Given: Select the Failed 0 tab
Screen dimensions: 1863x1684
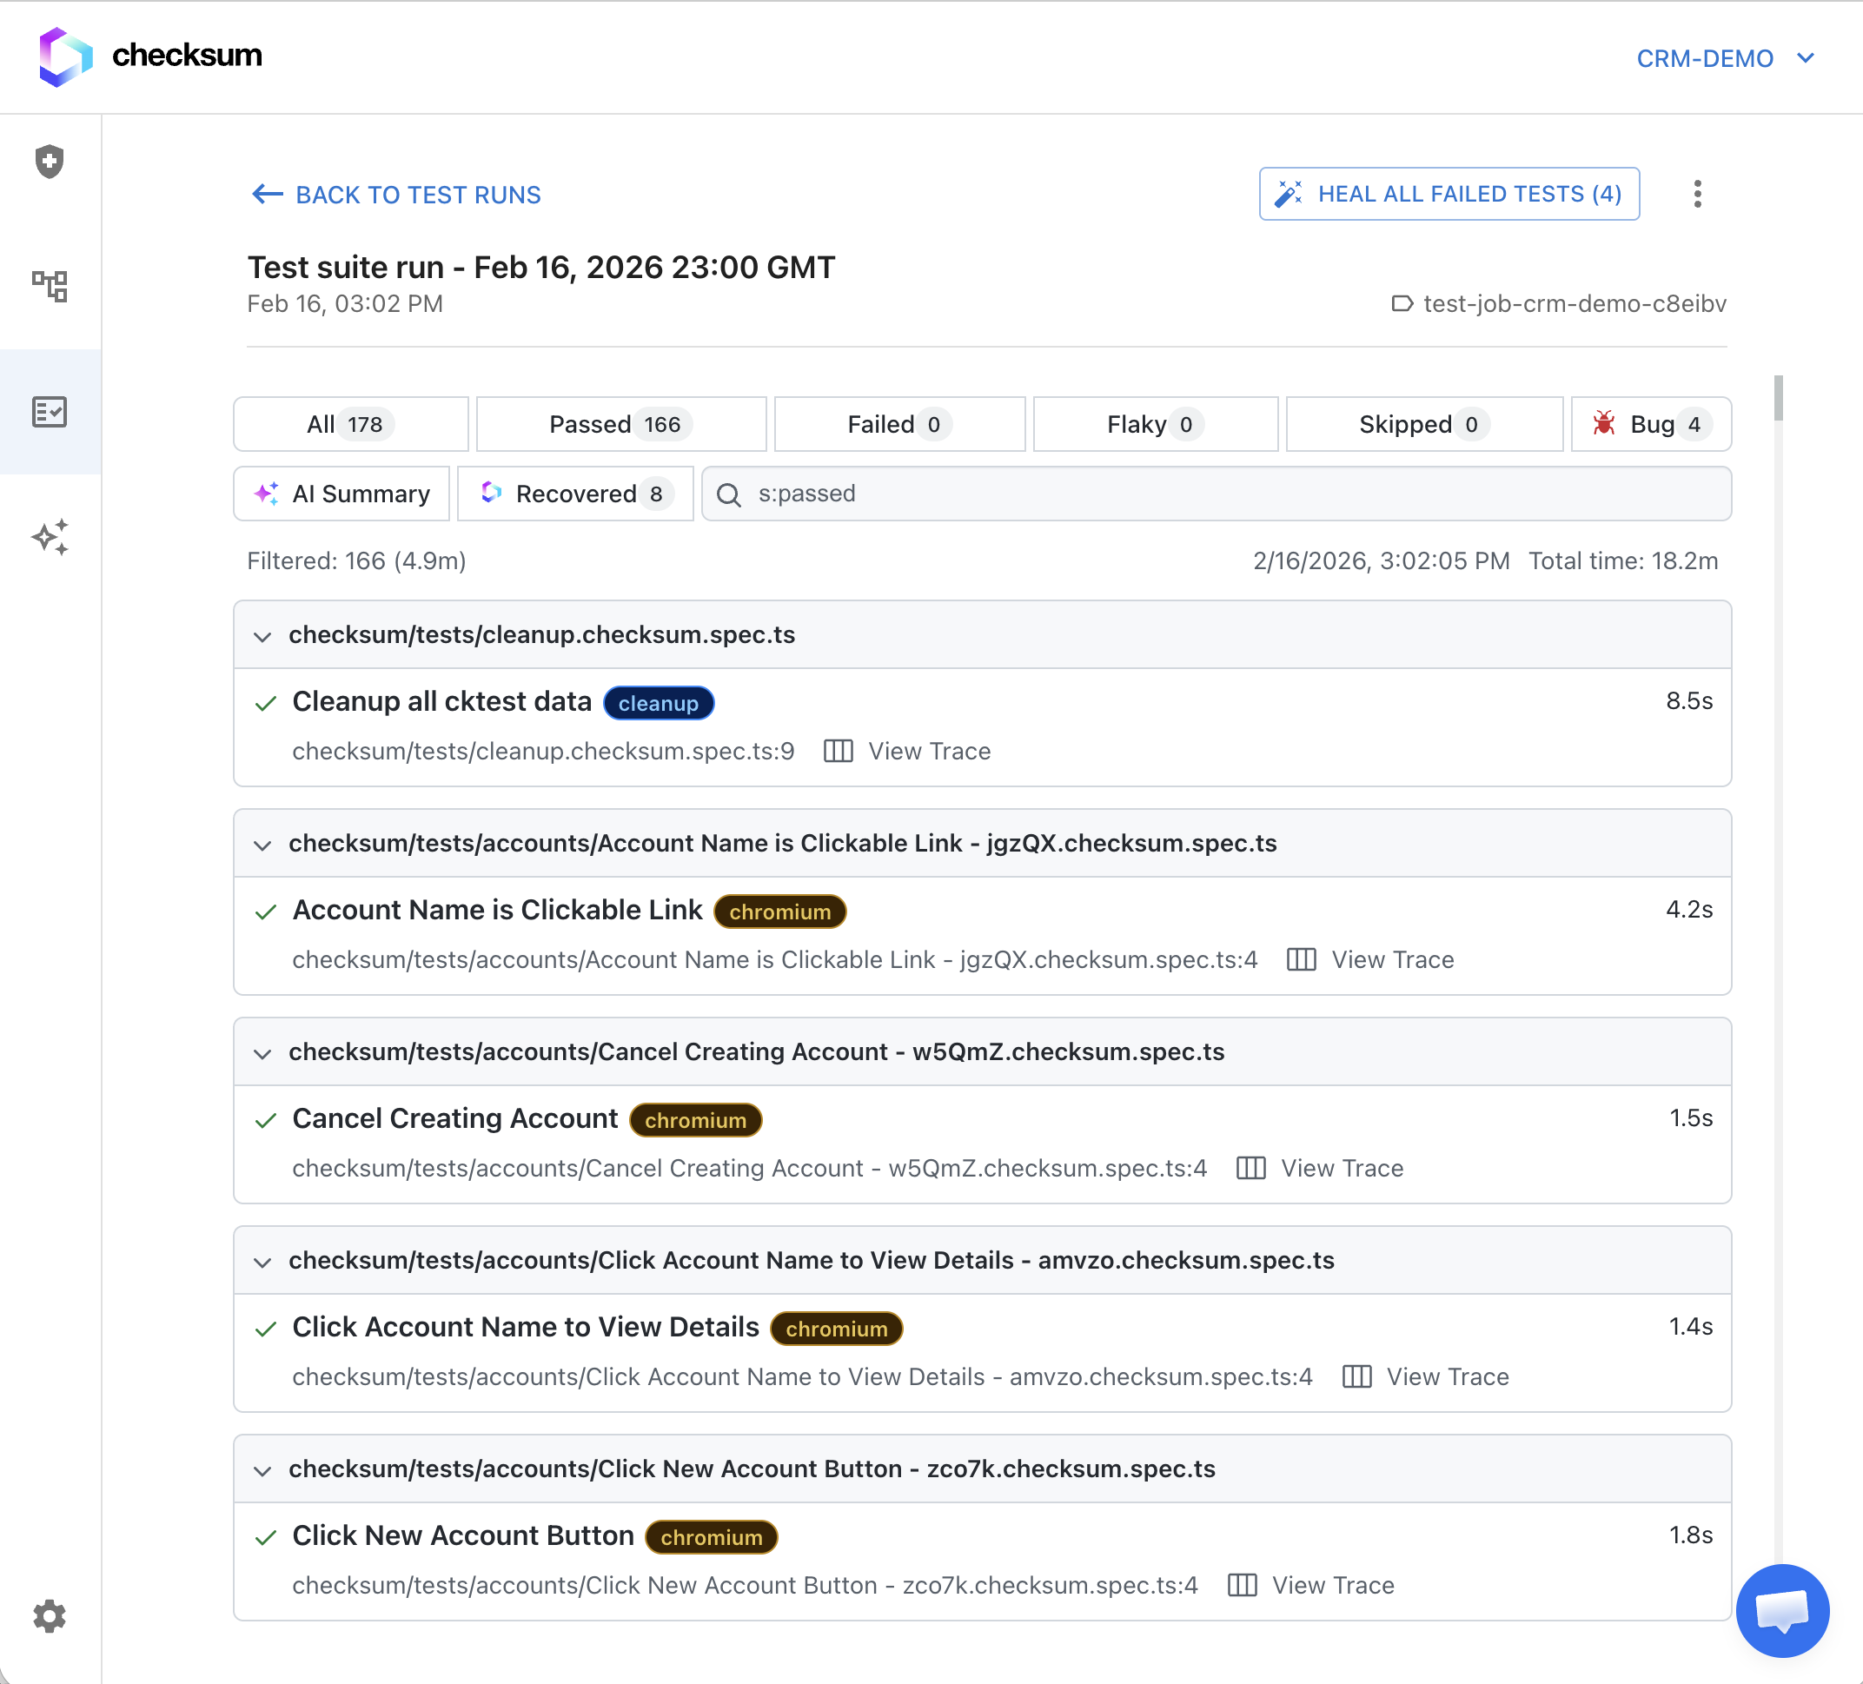Looking at the screenshot, I should tap(898, 424).
